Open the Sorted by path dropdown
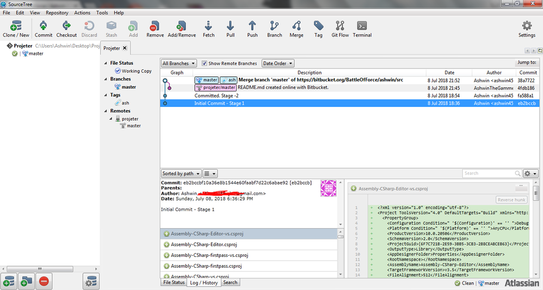This screenshot has height=290, width=543. [181, 174]
